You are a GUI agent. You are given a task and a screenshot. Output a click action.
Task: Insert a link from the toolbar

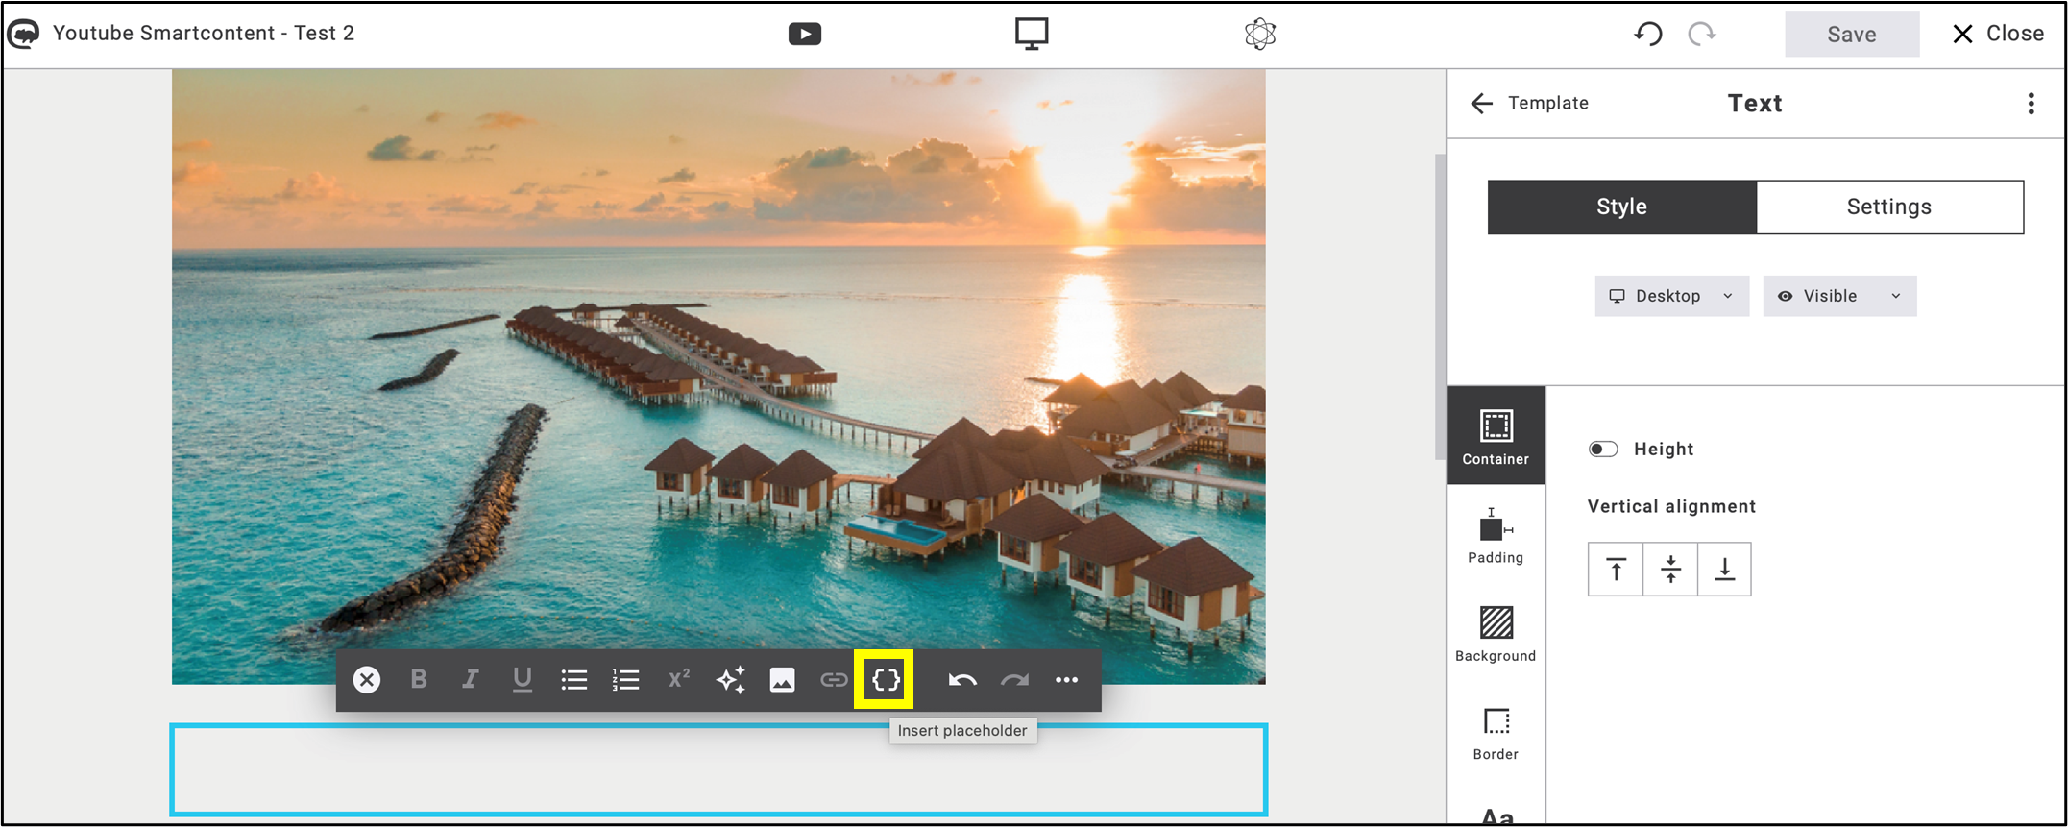click(x=834, y=680)
